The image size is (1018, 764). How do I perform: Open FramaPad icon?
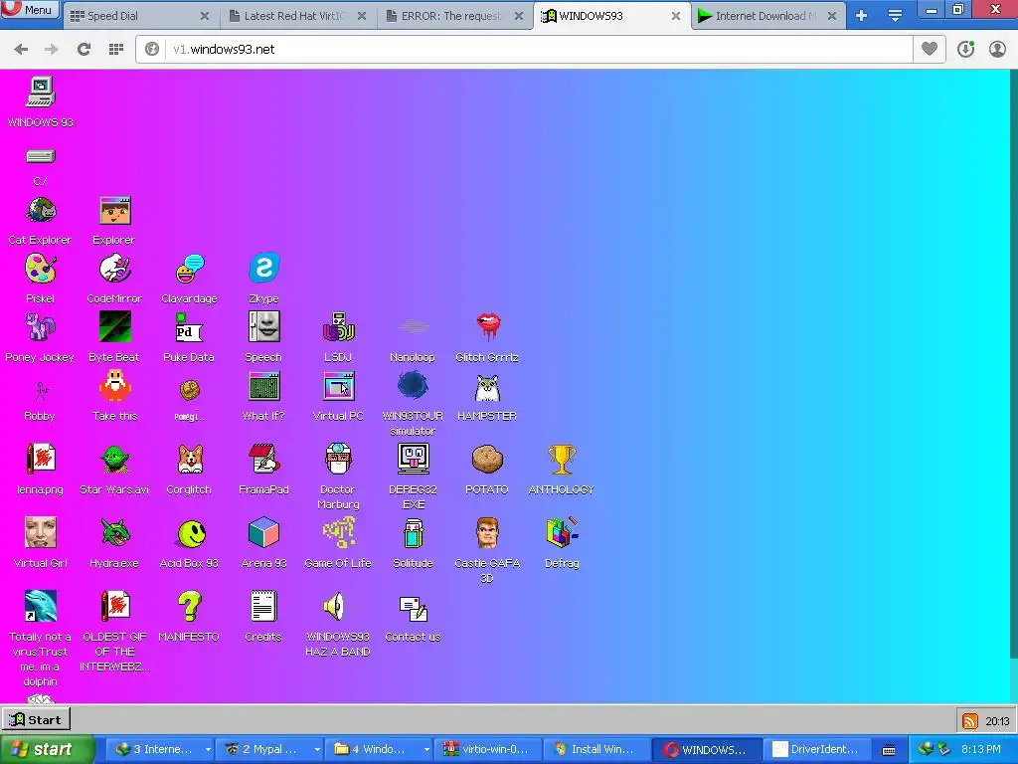tap(263, 459)
